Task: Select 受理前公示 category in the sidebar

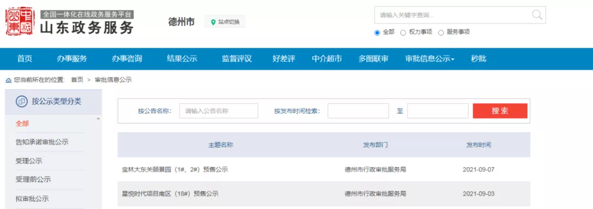Action: tap(33, 179)
